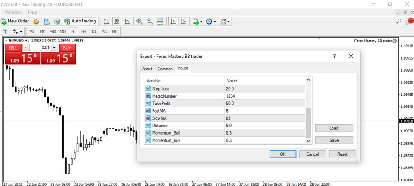Select the H4 timeframe
414x186 pixels.
point(84,32)
